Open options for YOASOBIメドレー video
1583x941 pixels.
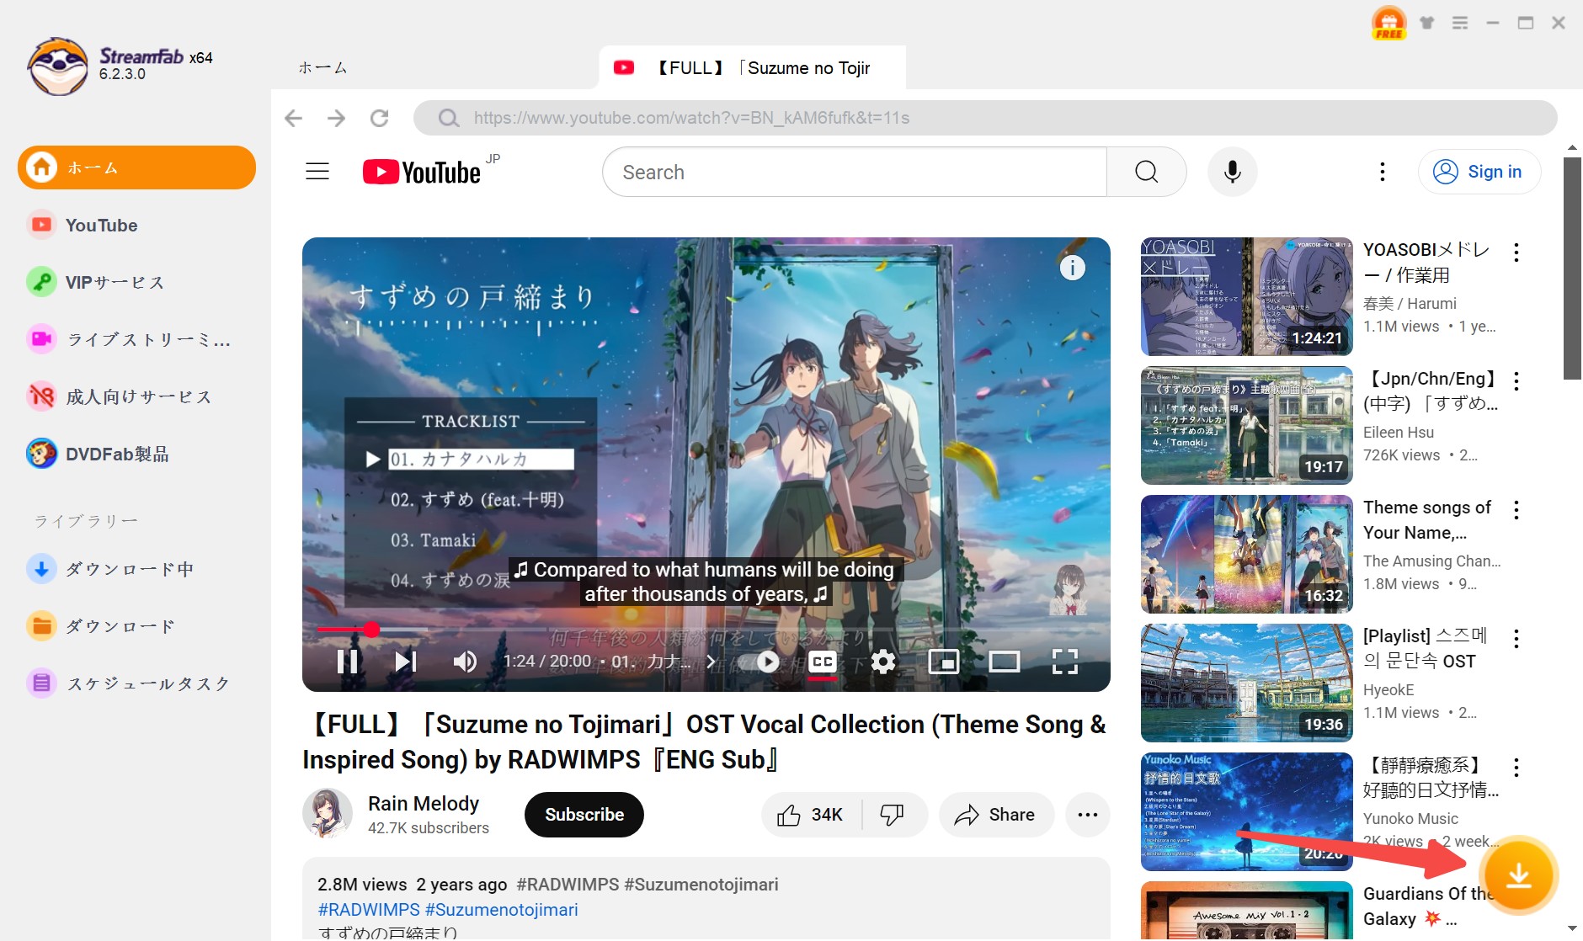(1516, 252)
